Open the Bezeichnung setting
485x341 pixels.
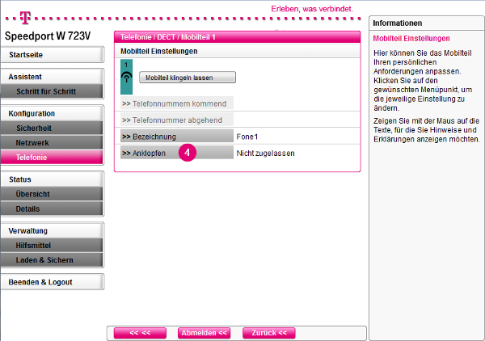[x=177, y=137]
